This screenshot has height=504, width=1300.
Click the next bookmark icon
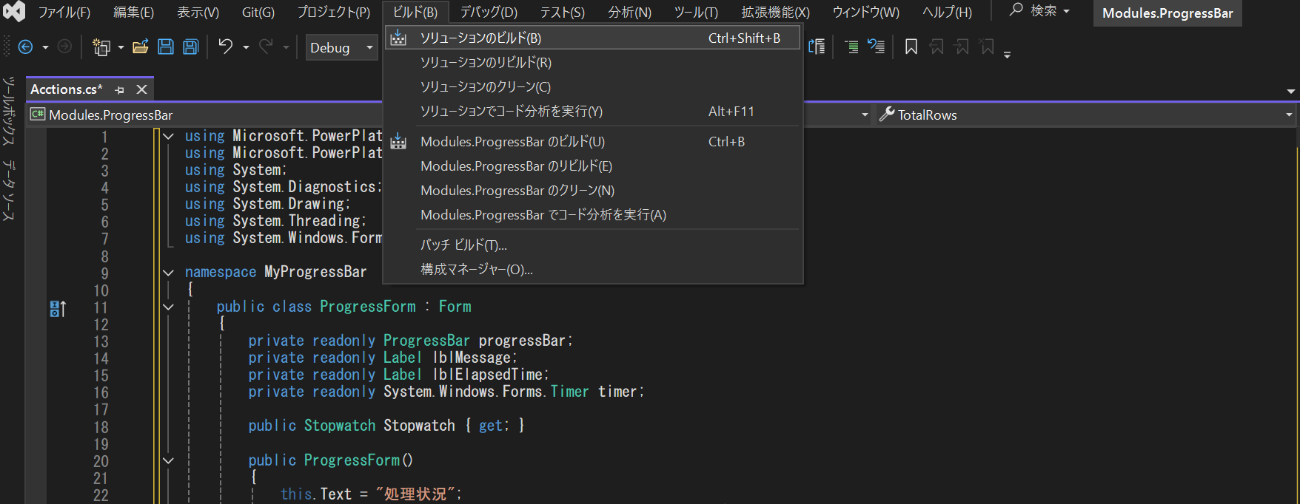[962, 47]
